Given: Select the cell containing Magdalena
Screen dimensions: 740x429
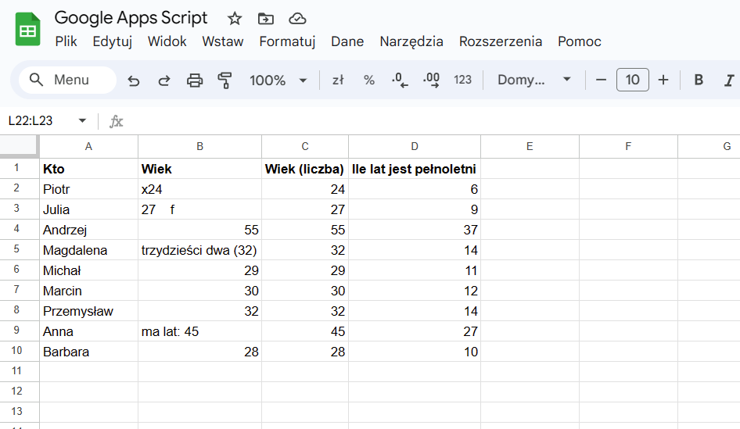Looking at the screenshot, I should click(88, 250).
